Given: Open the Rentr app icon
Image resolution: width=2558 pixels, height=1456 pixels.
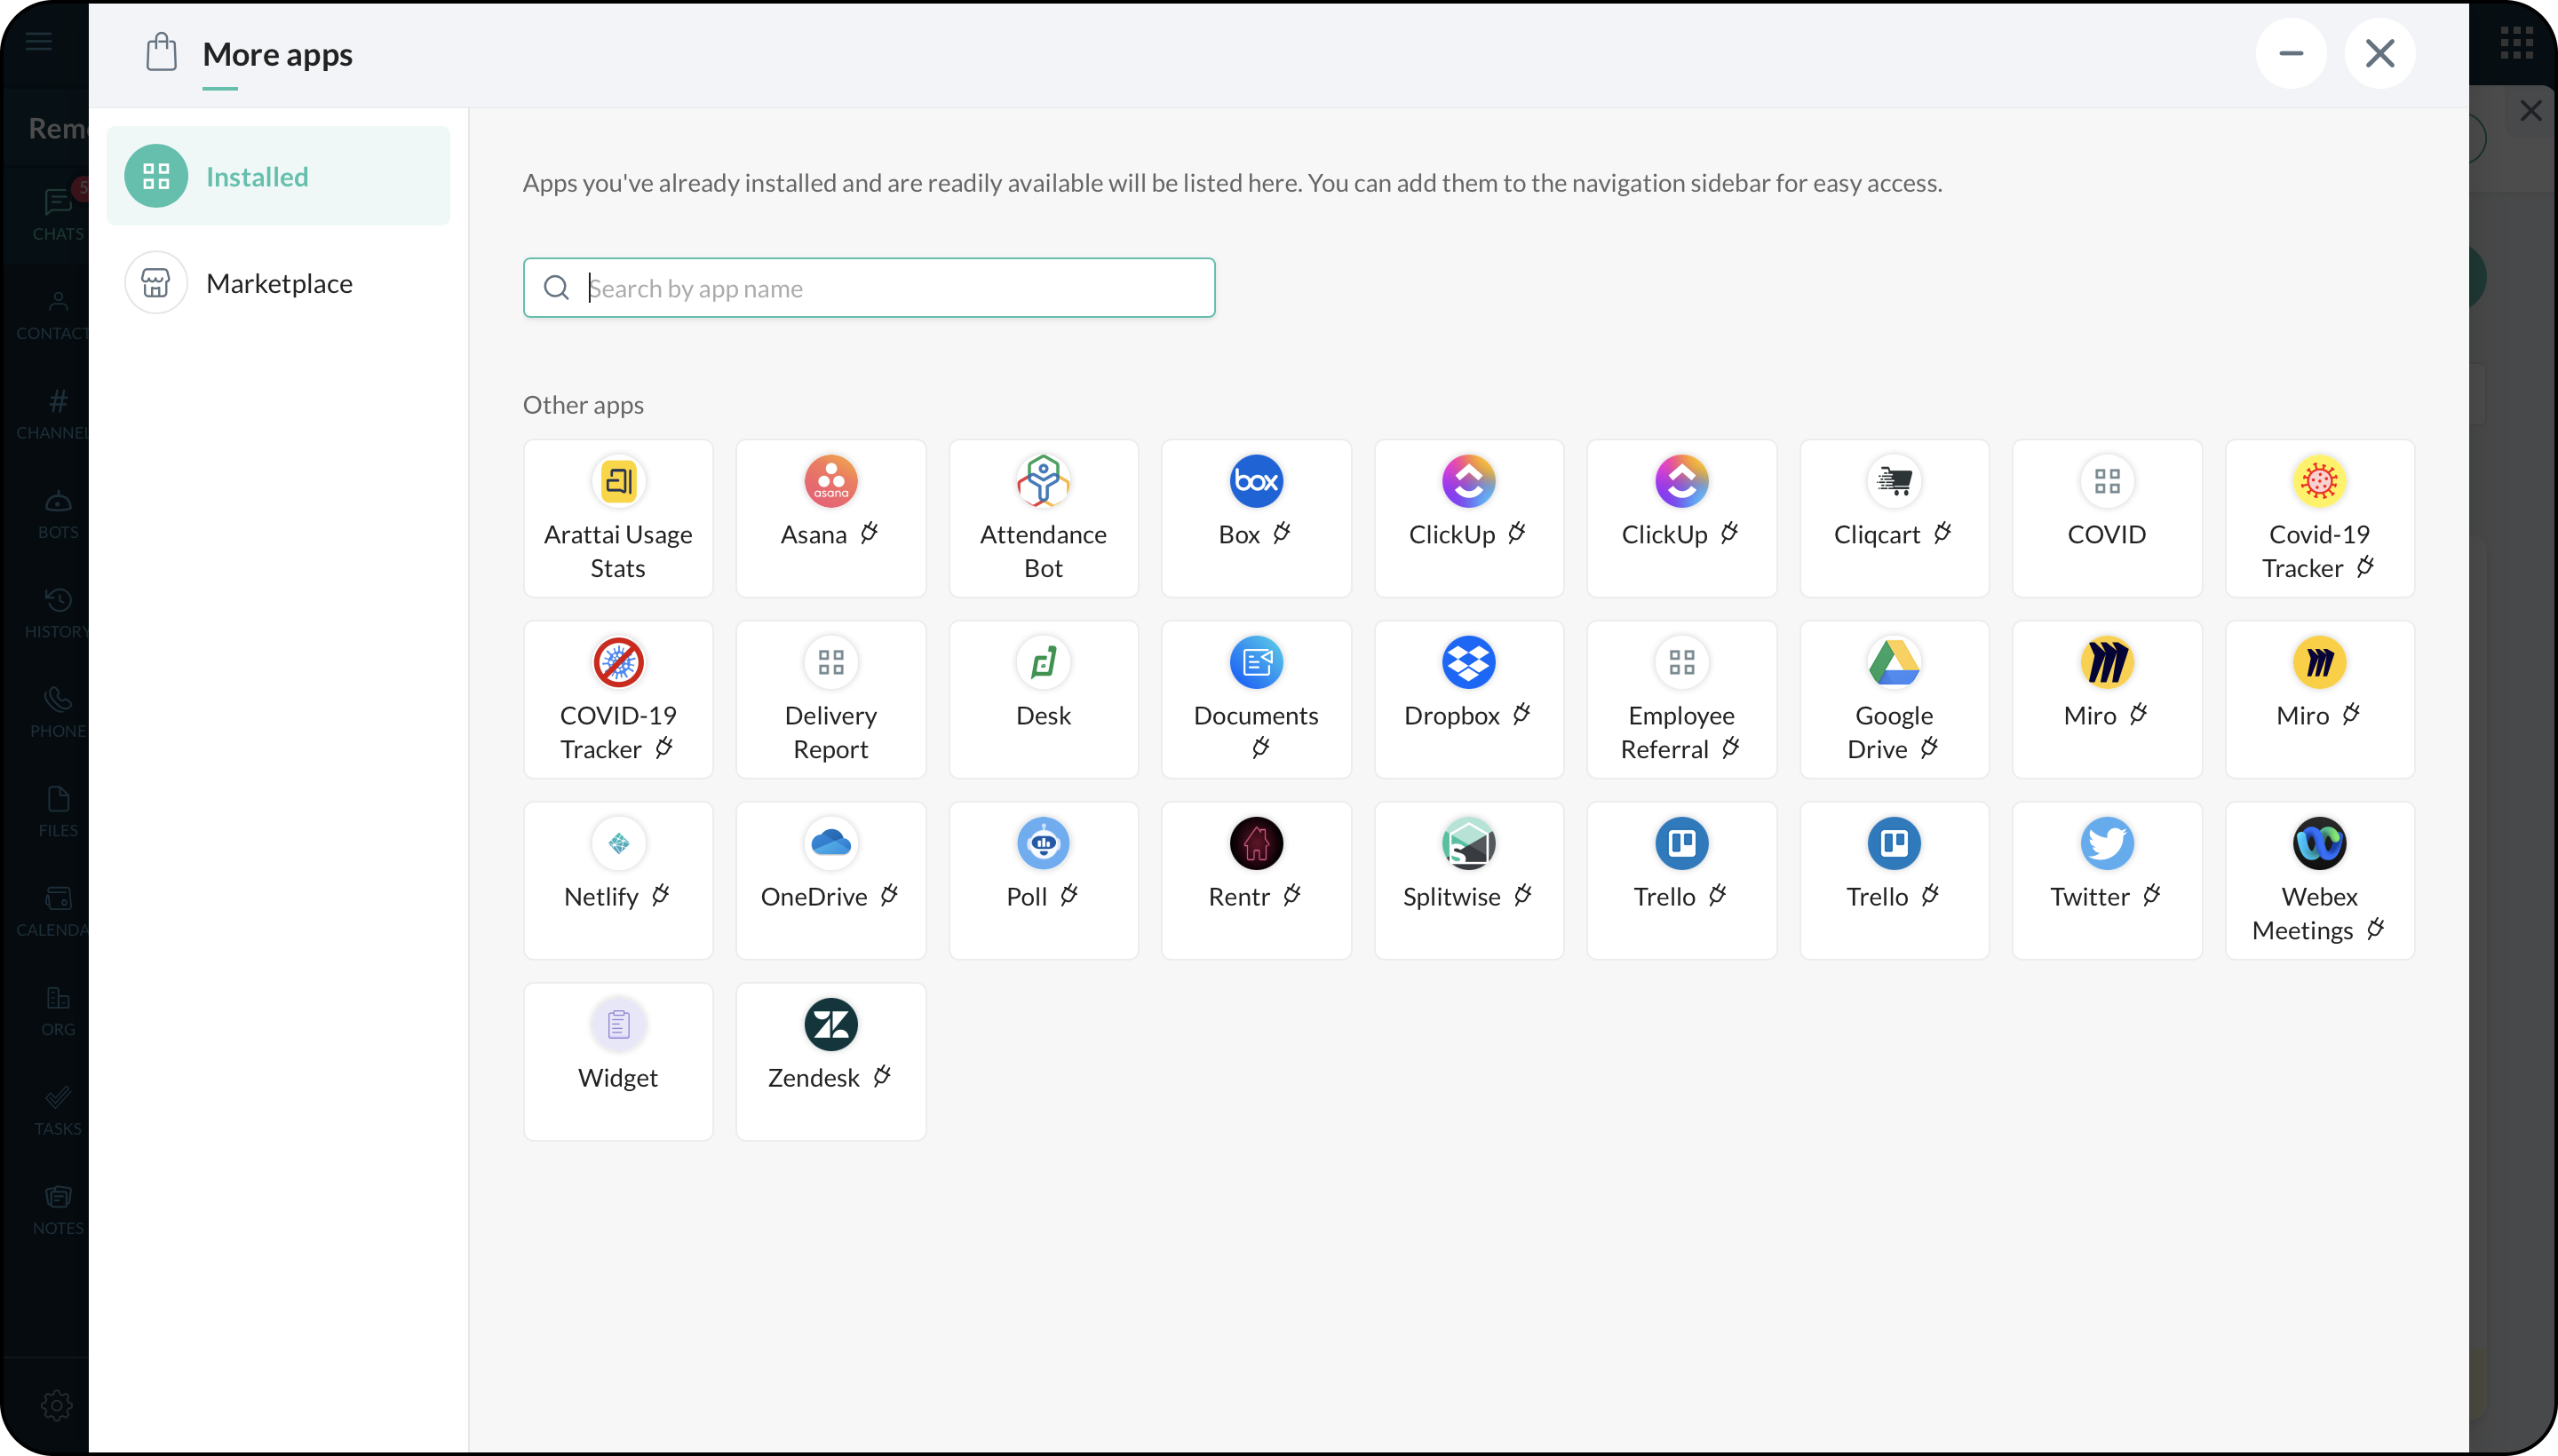Looking at the screenshot, I should [x=1256, y=844].
